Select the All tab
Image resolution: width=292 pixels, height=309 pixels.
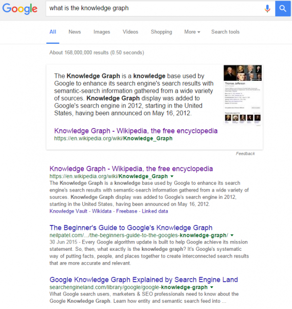[x=53, y=32]
